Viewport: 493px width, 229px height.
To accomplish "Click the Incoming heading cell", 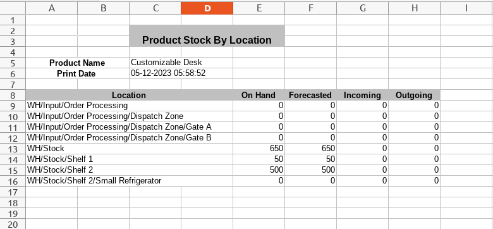I will [363, 95].
